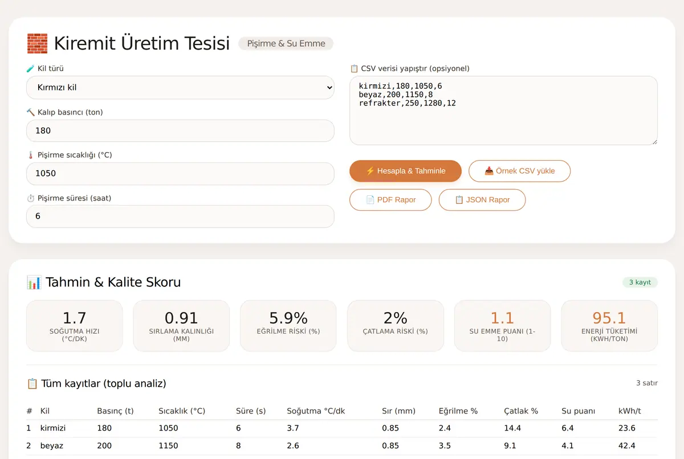Select the Sırlama Kalınlığı stat card

[x=181, y=326]
